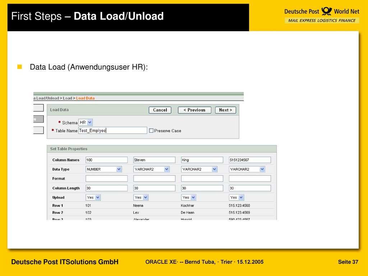Edit Column Length field under 5151234567 column

(x=250, y=188)
